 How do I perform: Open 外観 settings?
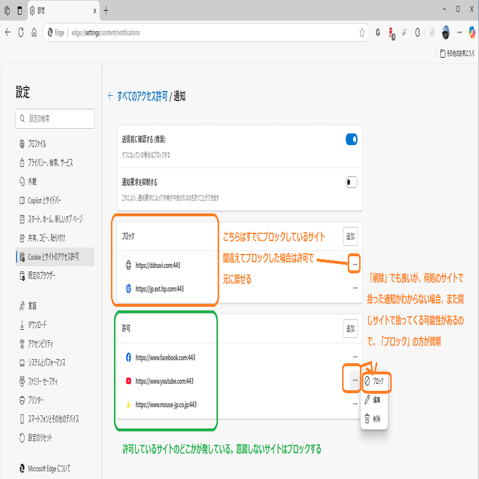click(55, 182)
